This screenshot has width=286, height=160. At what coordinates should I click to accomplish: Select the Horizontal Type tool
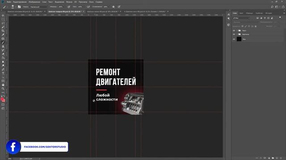click(3, 73)
